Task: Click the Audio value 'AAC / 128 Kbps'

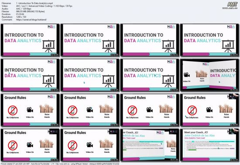Action: point(24,9)
